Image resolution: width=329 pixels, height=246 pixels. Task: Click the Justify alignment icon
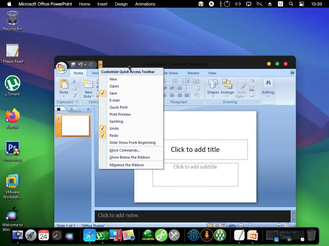click(187, 95)
